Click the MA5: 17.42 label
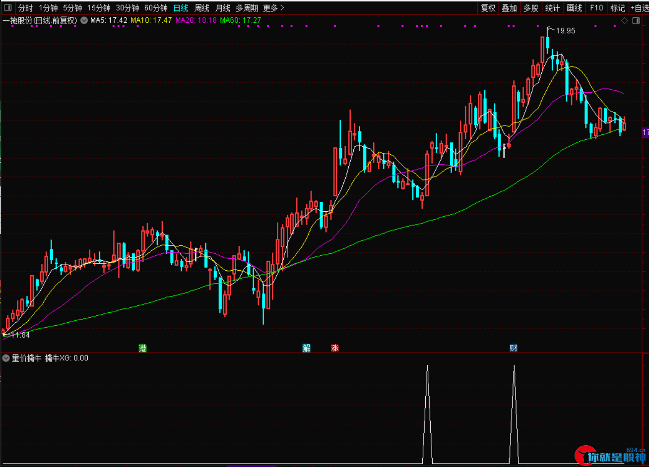The height and width of the screenshot is (467, 649). coord(109,20)
